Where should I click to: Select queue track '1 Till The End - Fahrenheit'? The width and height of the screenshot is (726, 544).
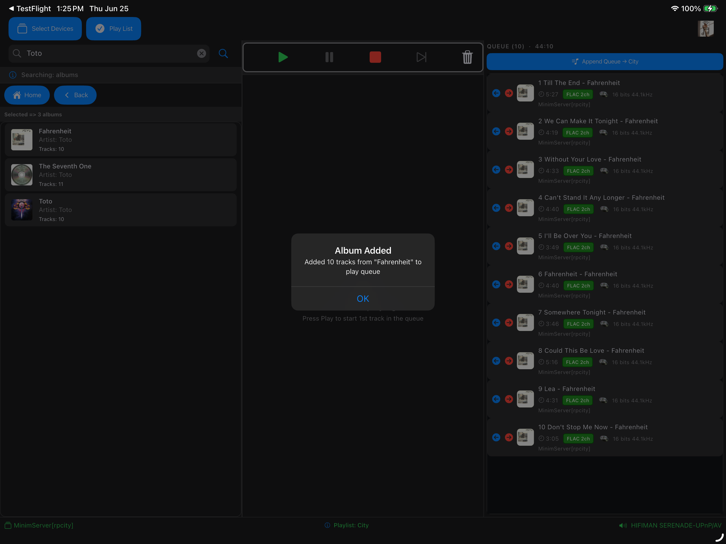click(x=605, y=93)
